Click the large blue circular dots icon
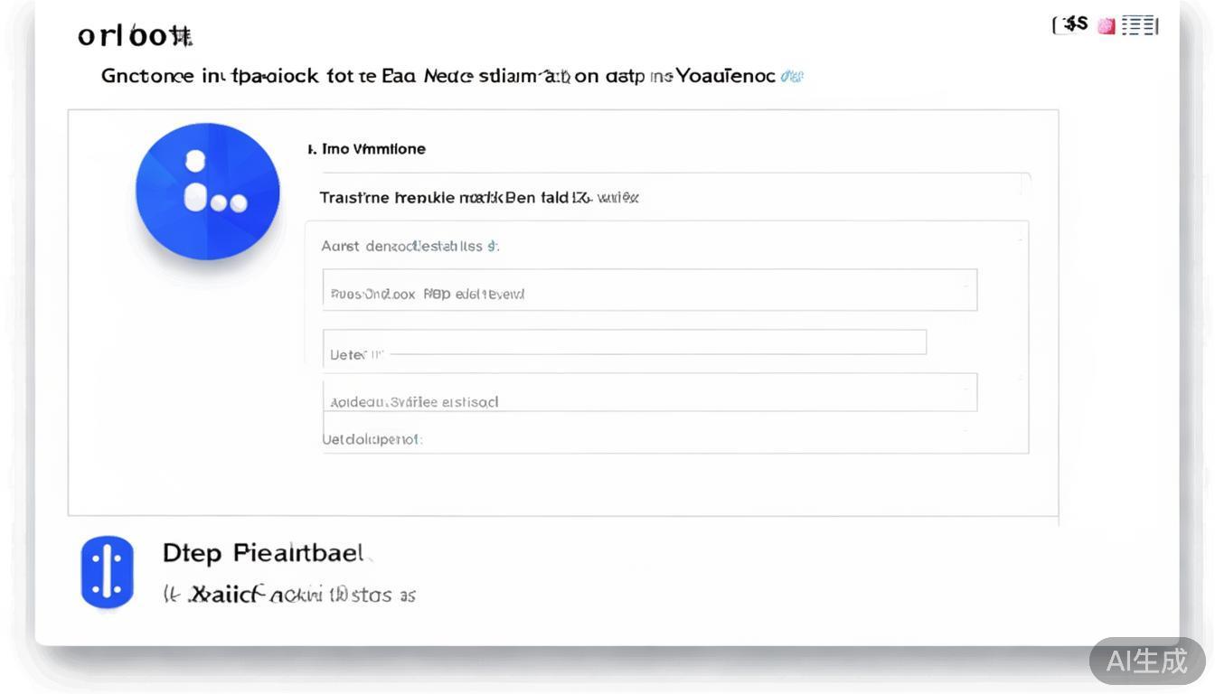1215x694 pixels. tap(207, 192)
